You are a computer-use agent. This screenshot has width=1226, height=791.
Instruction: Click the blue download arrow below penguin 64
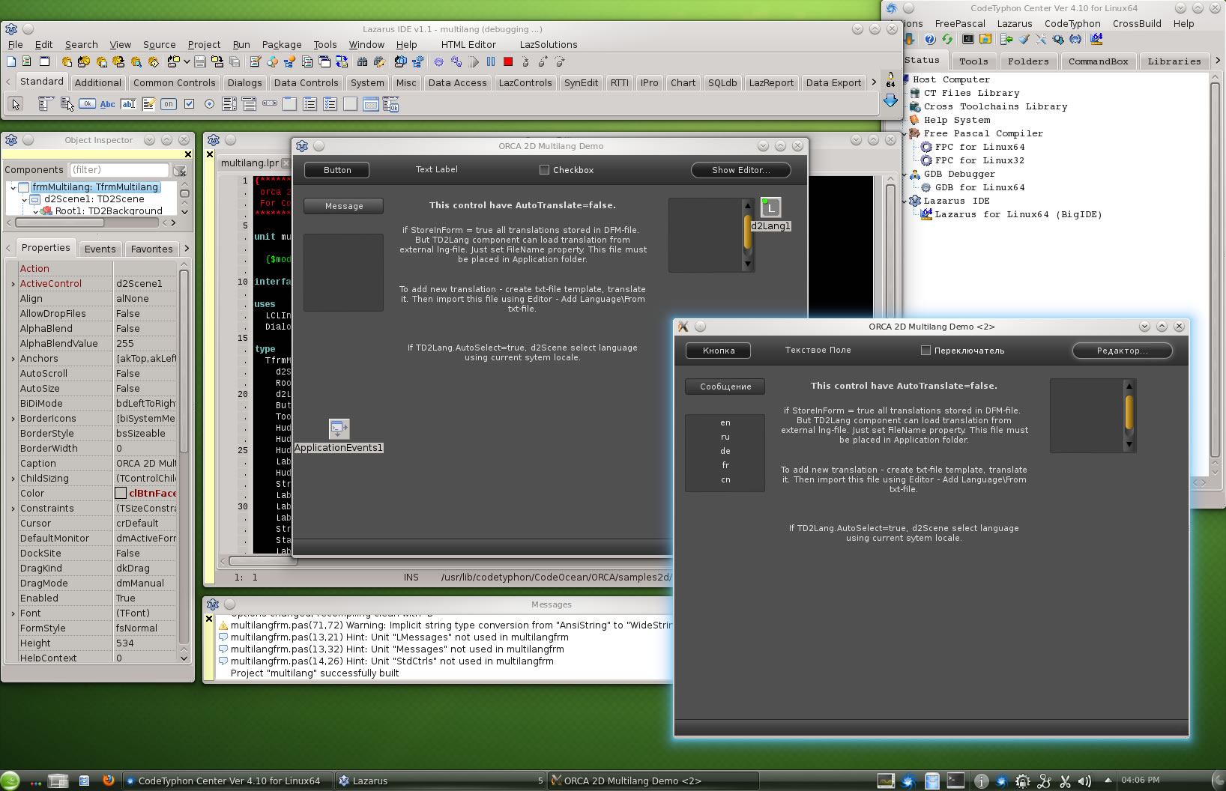coord(890,101)
